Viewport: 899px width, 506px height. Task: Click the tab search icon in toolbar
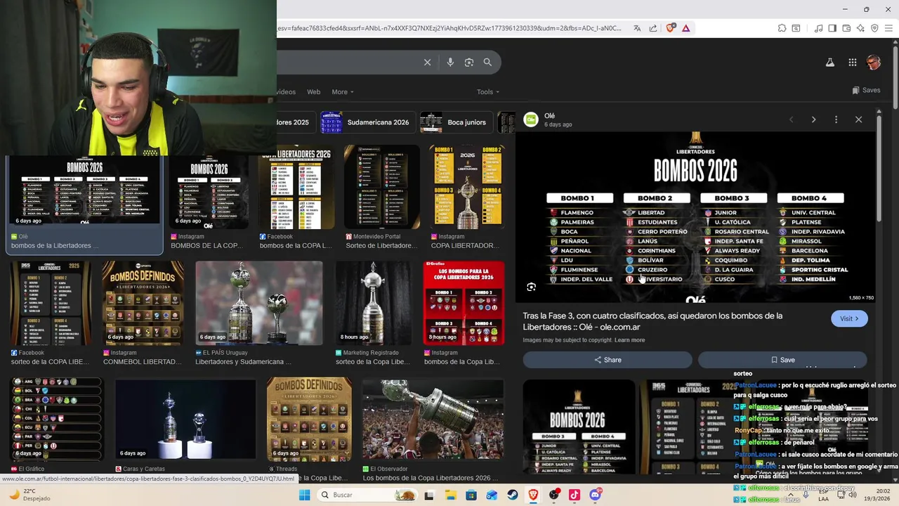796,28
